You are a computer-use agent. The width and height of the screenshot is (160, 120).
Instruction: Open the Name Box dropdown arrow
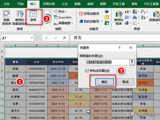coord(32,38)
